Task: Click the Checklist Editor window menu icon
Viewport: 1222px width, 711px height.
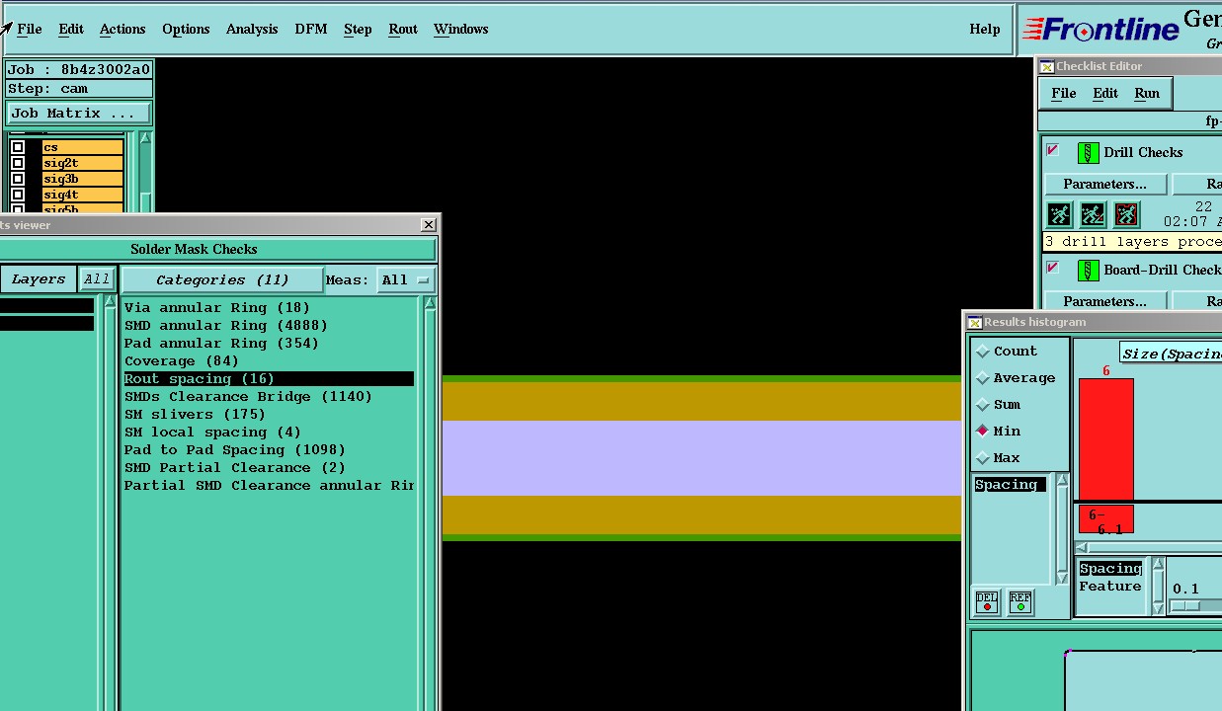Action: (x=1046, y=66)
